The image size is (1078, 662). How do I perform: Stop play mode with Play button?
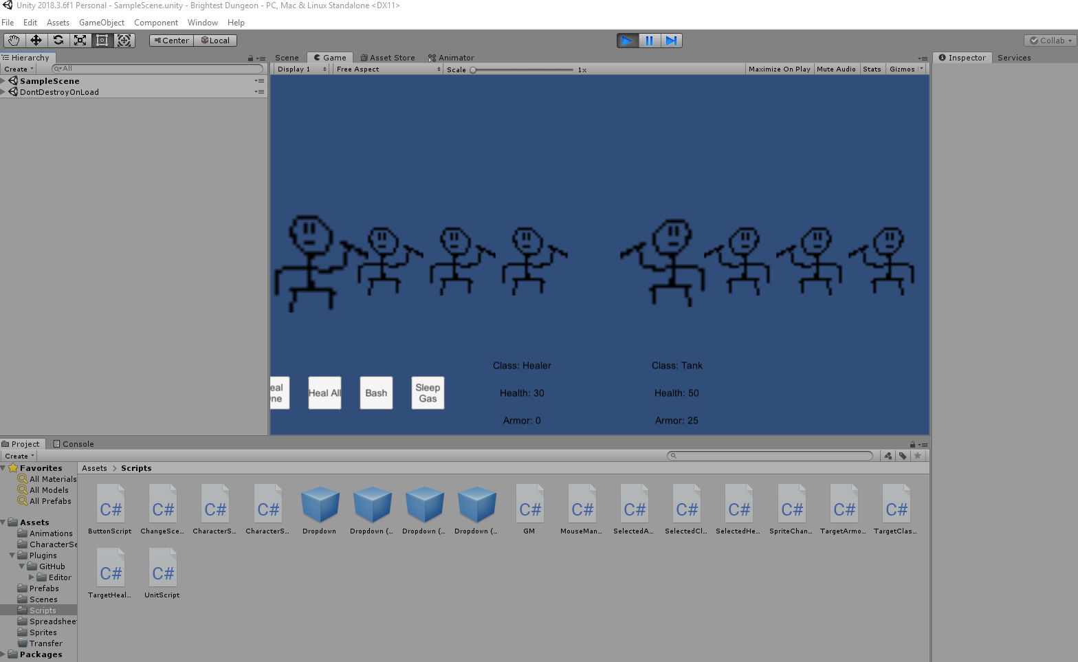pos(626,41)
